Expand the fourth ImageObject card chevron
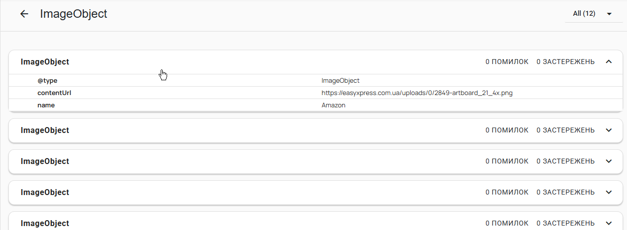 (608, 193)
